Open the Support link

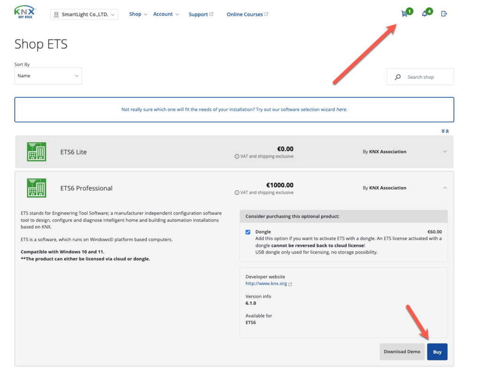point(201,15)
